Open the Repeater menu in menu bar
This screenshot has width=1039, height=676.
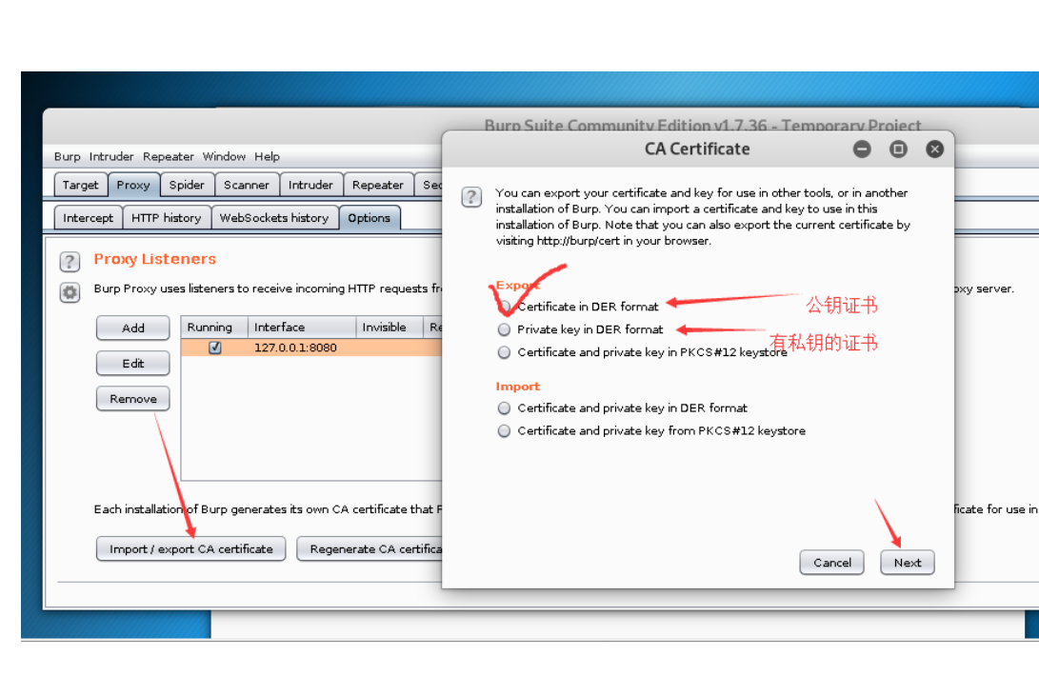click(169, 156)
